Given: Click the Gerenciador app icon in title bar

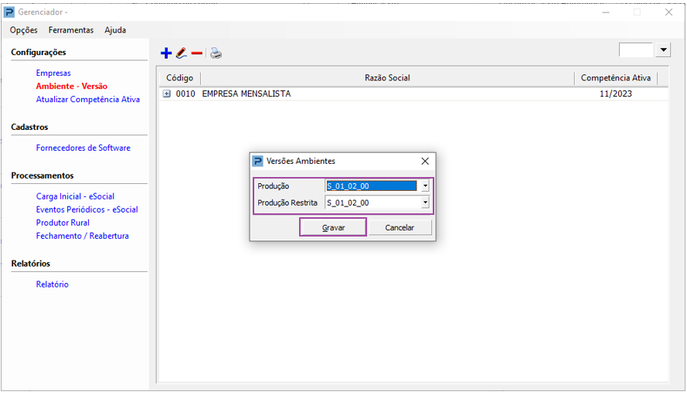Looking at the screenshot, I should pos(9,12).
